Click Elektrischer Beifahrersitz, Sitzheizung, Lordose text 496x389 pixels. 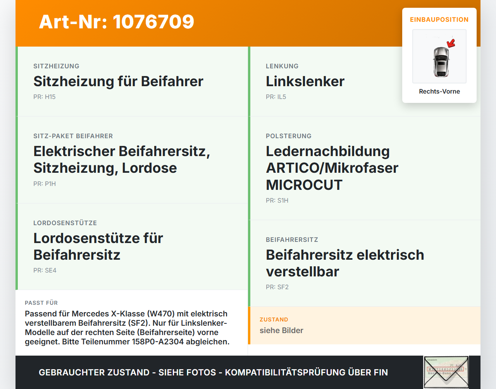[x=122, y=160]
